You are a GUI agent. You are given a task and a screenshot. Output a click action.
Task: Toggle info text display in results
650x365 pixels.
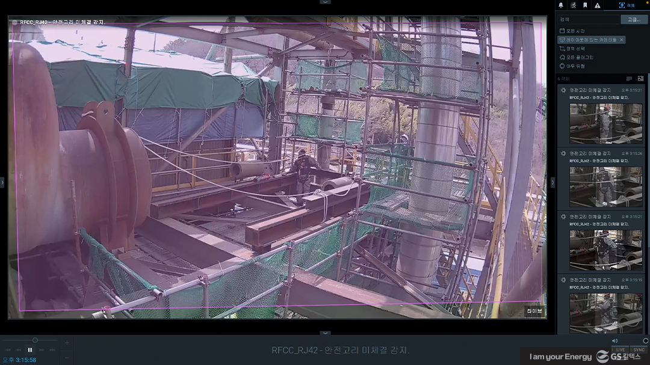630,79
